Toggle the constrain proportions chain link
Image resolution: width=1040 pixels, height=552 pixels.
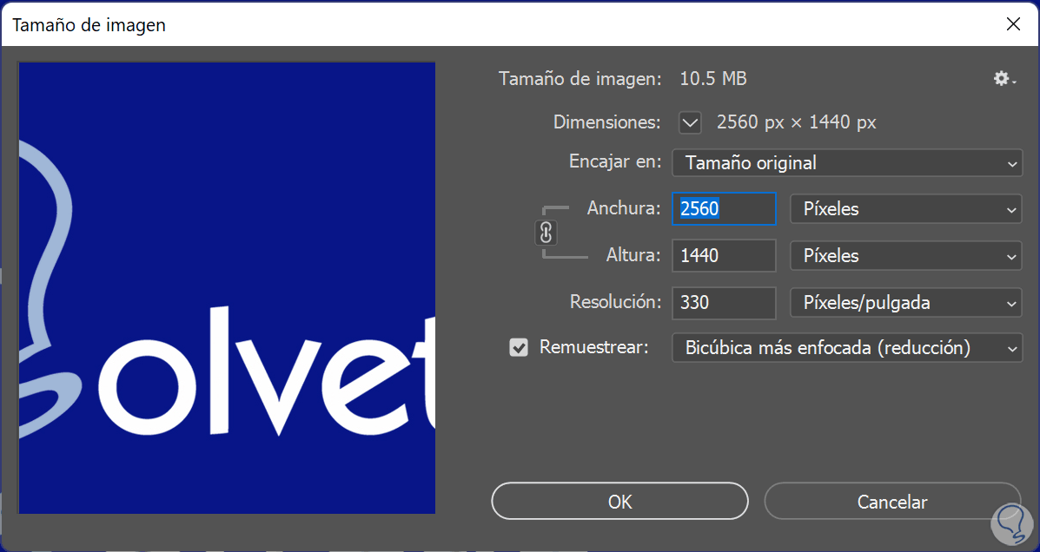tap(546, 233)
